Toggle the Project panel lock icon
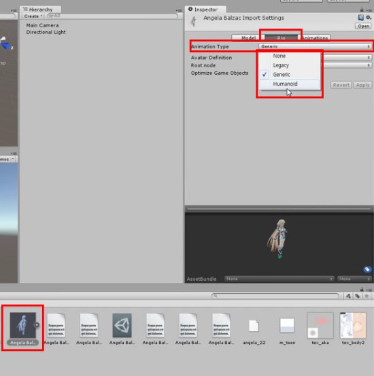 point(362,290)
